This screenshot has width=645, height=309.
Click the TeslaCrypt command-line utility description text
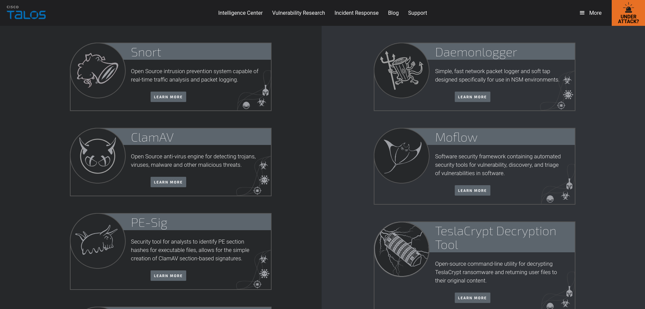pyautogui.click(x=496, y=272)
